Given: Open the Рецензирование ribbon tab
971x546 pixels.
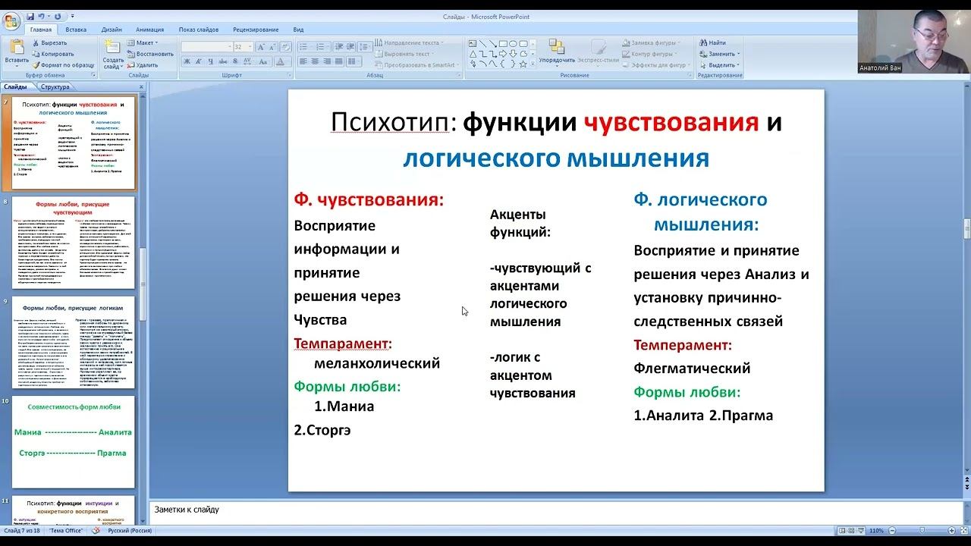Looking at the screenshot, I should (256, 30).
